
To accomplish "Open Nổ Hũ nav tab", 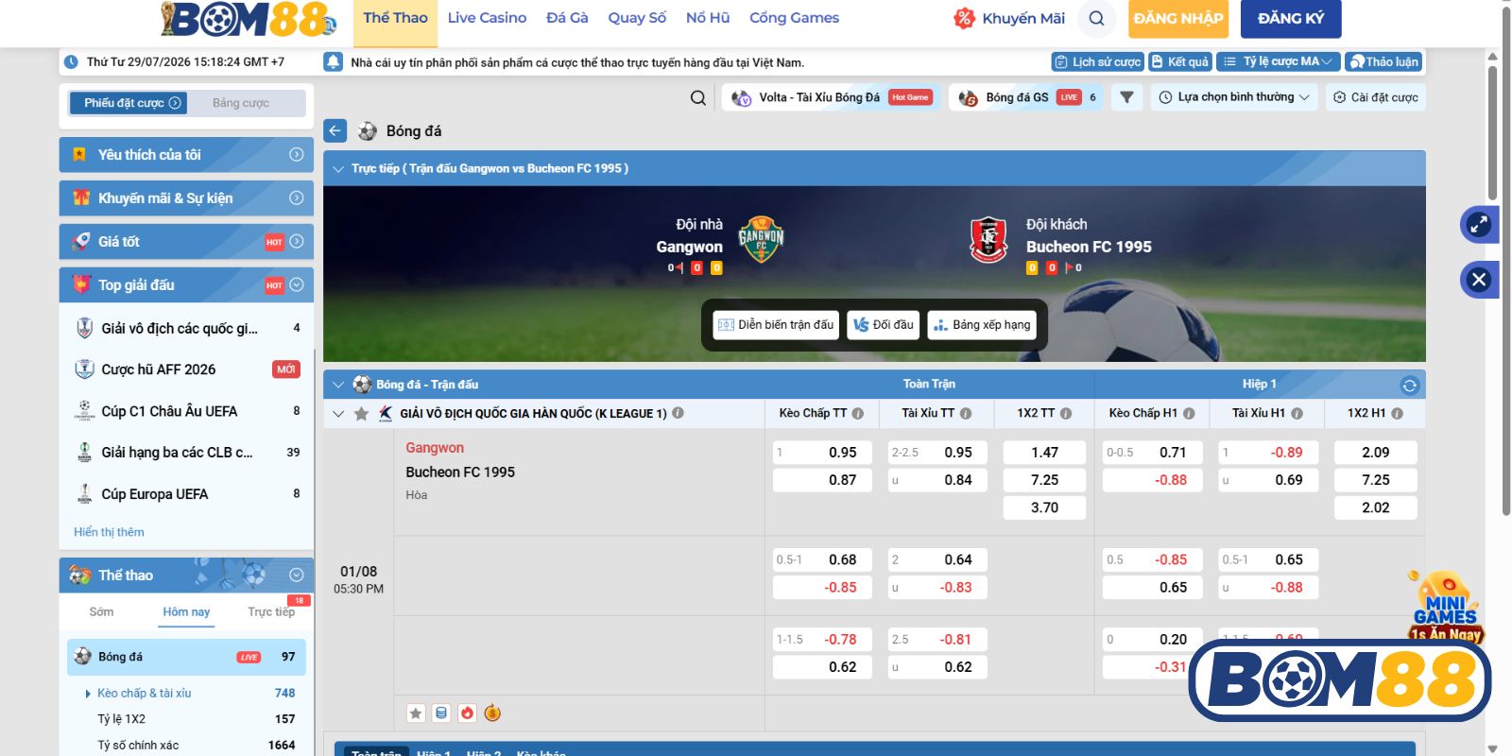I will 708,18.
